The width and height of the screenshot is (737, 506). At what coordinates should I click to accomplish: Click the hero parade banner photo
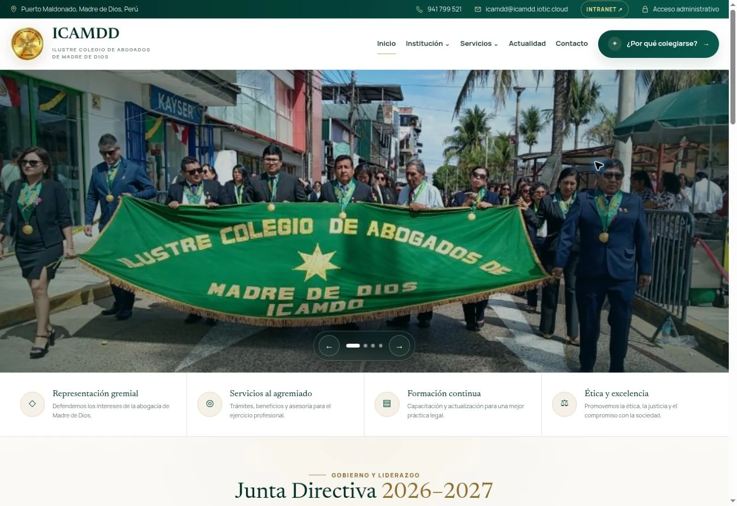click(364, 221)
